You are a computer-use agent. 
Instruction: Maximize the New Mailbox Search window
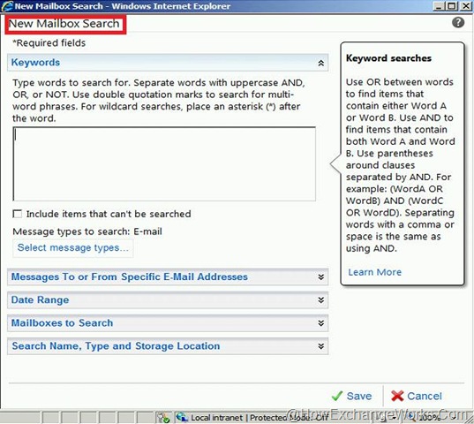[x=451, y=6]
